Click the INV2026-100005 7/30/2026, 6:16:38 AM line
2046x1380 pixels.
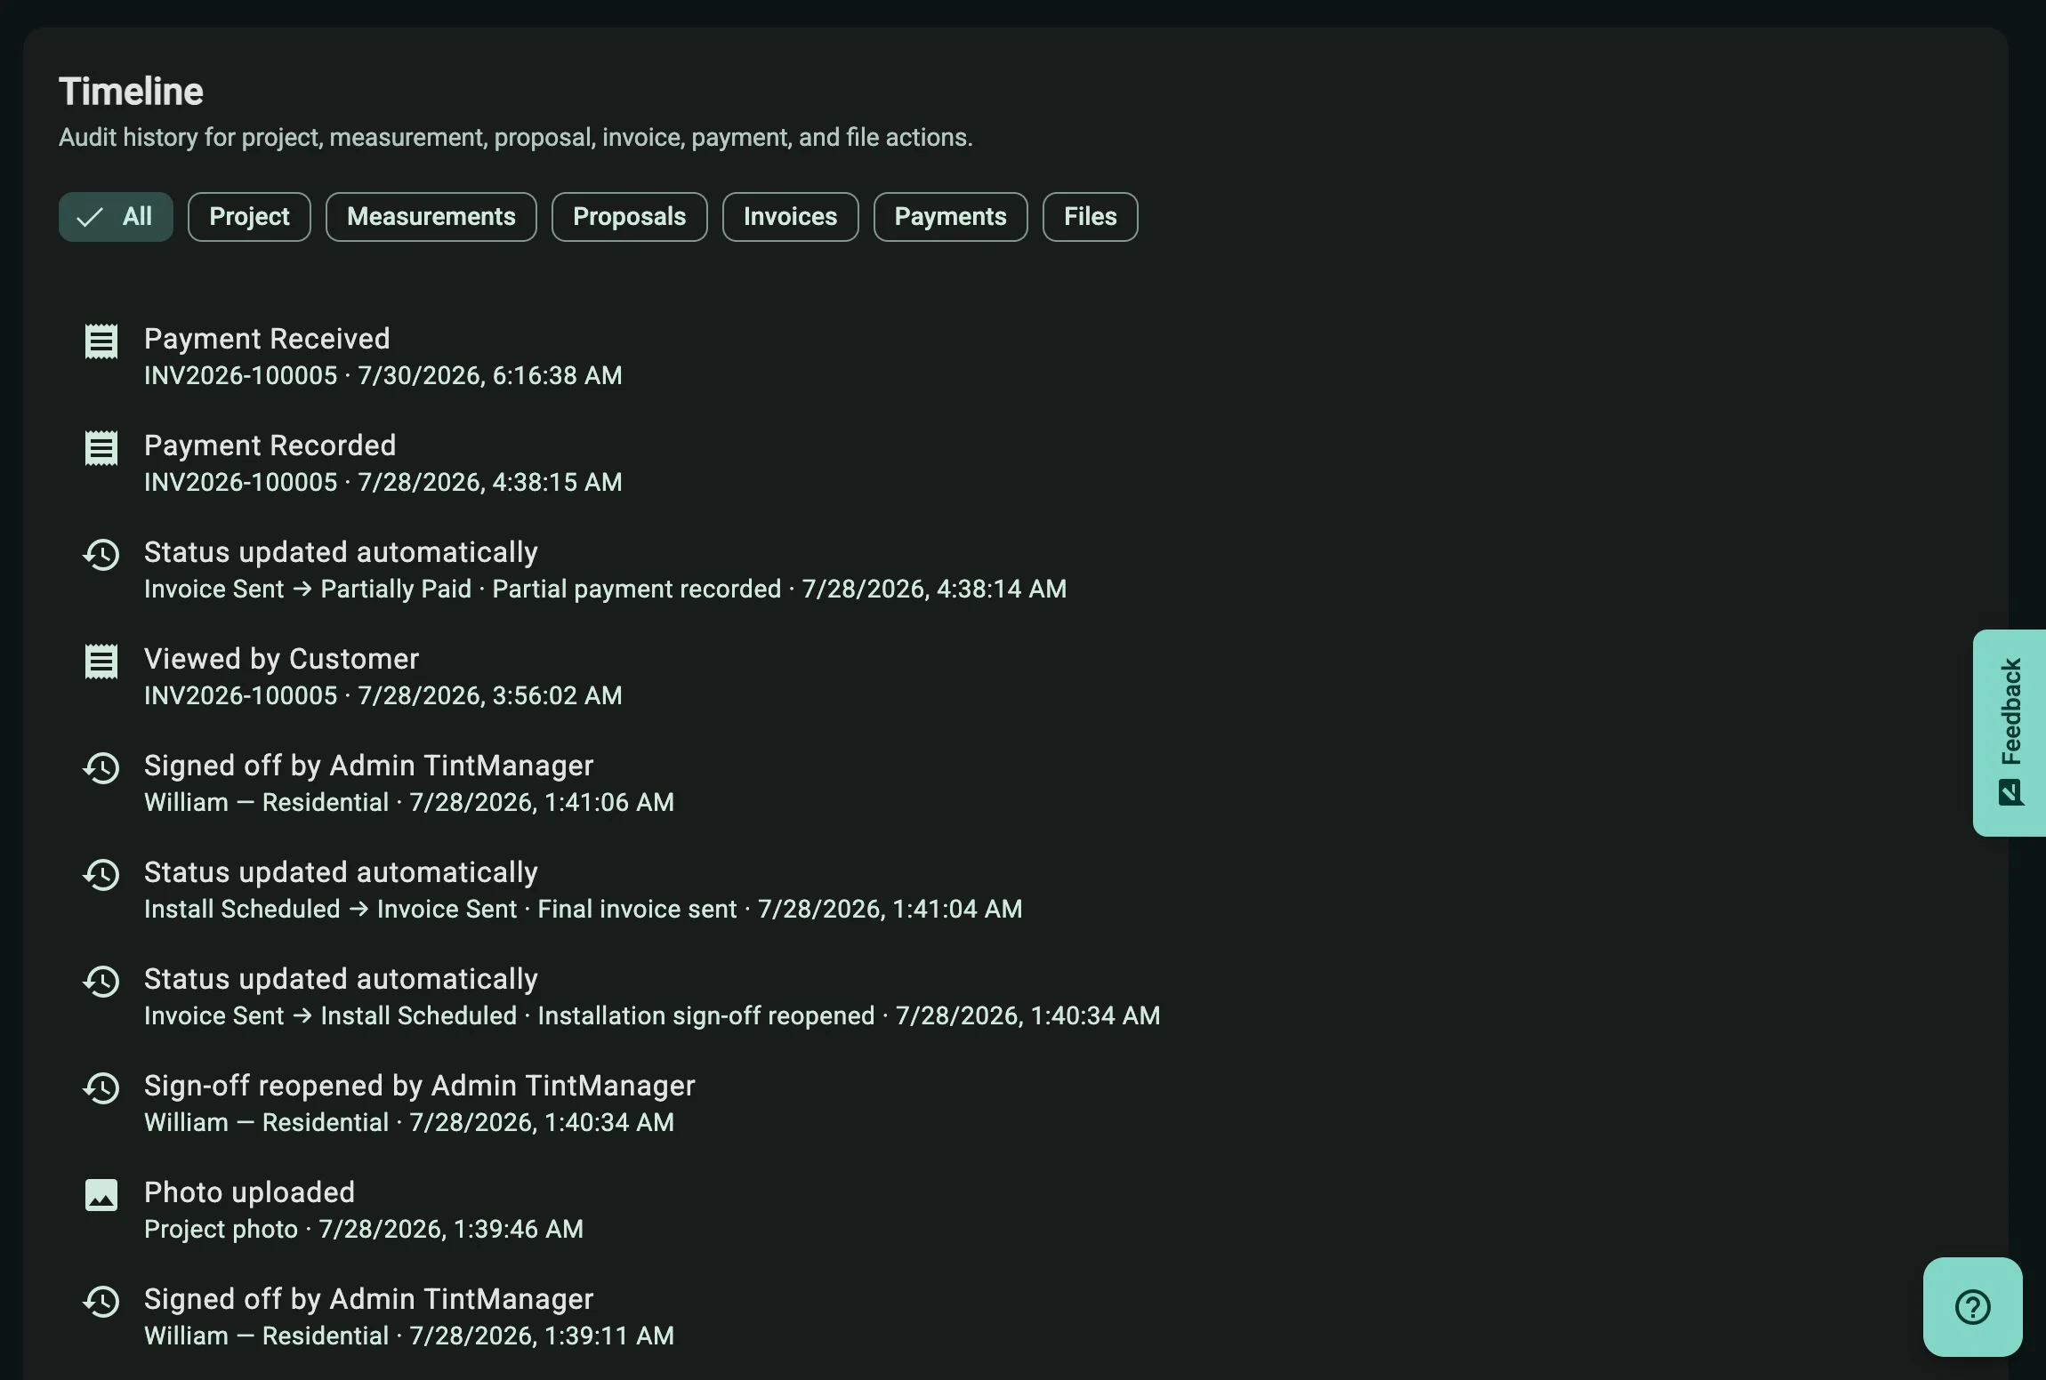pyautogui.click(x=383, y=375)
